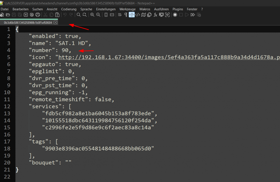280x182 pixels.
Task: Click the Undo arrow icon
Action: pyautogui.click(x=65, y=15)
